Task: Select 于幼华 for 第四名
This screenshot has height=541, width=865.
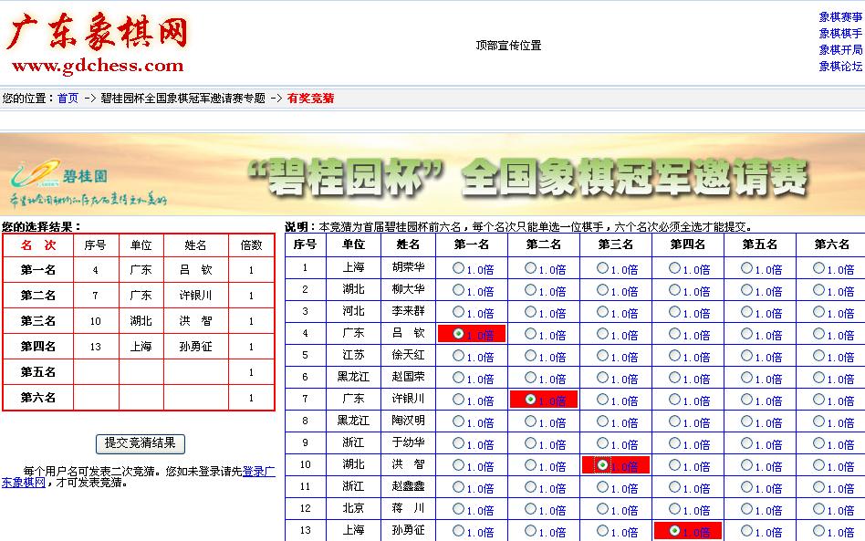Action: (674, 442)
